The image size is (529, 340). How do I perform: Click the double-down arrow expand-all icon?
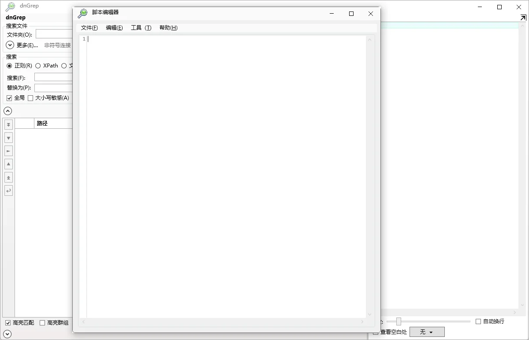pyautogui.click(x=8, y=125)
